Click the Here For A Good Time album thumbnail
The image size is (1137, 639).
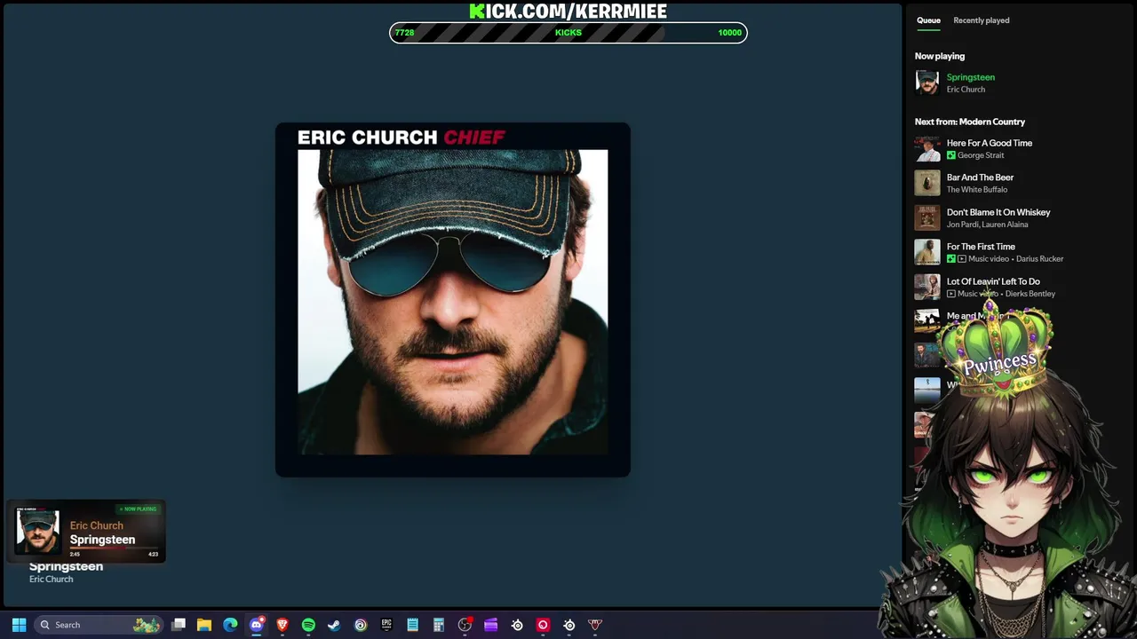point(927,148)
